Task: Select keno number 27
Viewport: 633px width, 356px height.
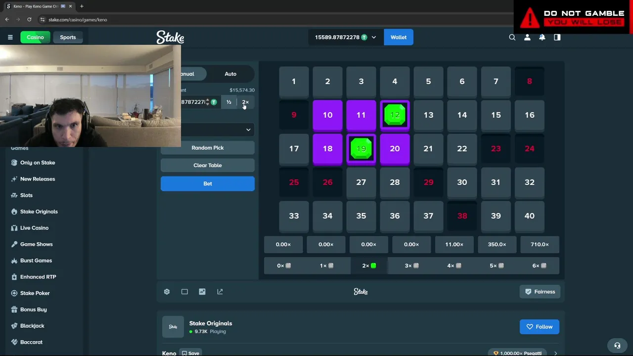Action: click(x=361, y=182)
